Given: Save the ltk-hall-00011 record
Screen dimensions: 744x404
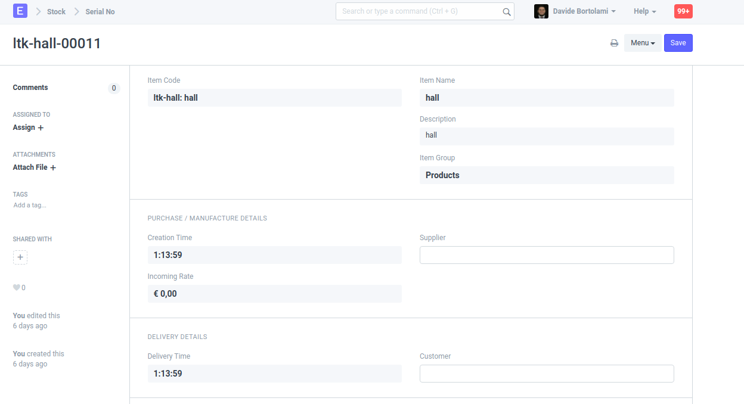Looking at the screenshot, I should point(678,42).
